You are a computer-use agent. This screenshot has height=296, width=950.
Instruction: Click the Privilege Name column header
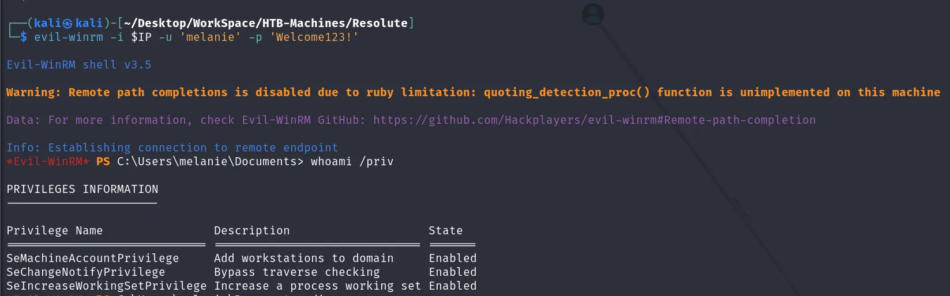click(55, 230)
